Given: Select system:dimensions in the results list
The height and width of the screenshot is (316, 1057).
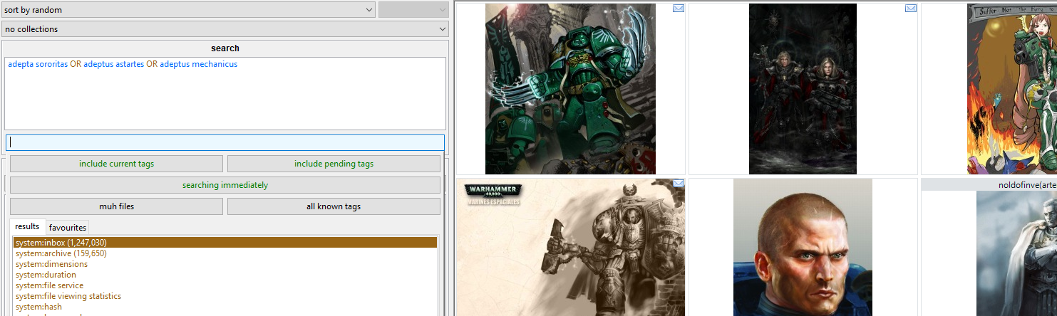Looking at the screenshot, I should [x=225, y=264].
